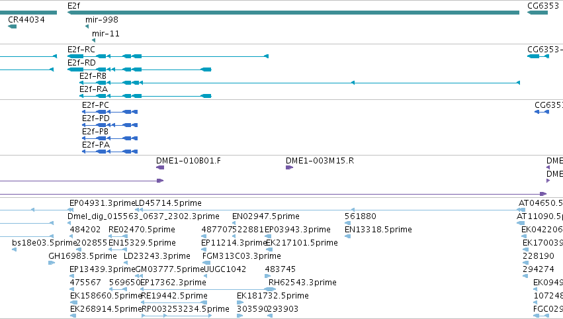The image size is (563, 319).
Task: Select EST EK181732.5prime
Action: [x=273, y=296]
